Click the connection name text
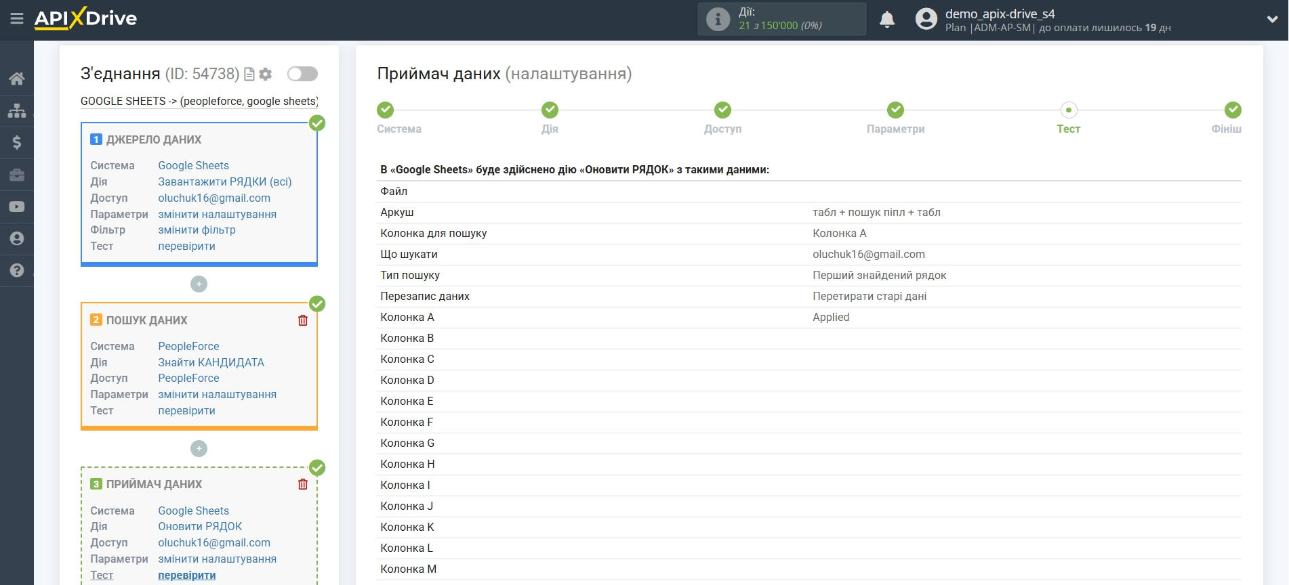 tap(199, 101)
